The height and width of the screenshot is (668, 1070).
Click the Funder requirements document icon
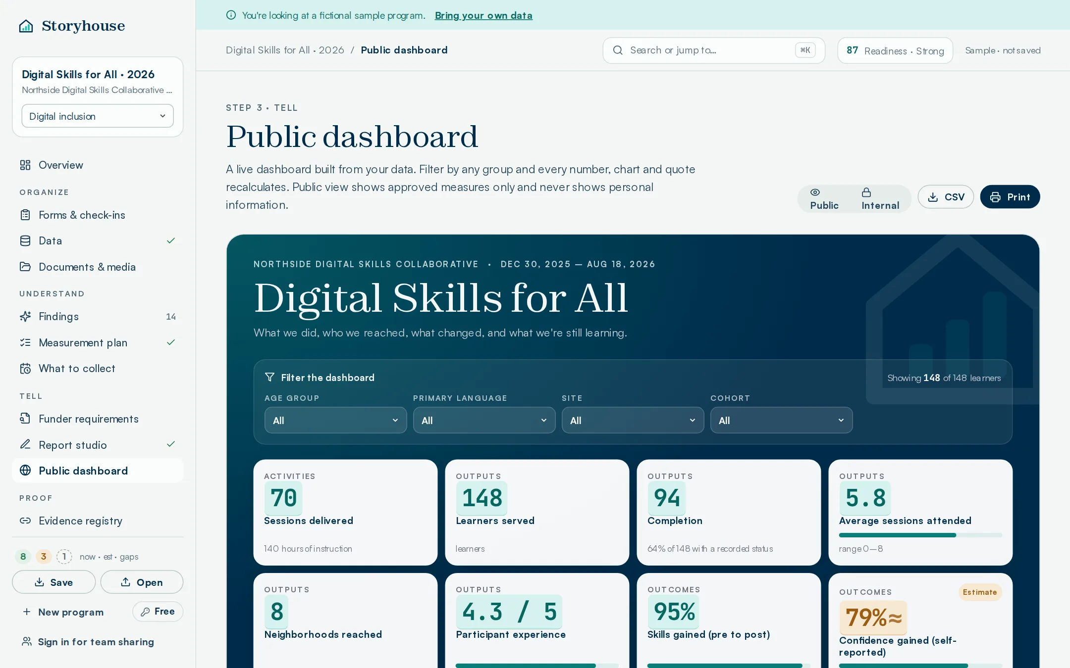[25, 419]
